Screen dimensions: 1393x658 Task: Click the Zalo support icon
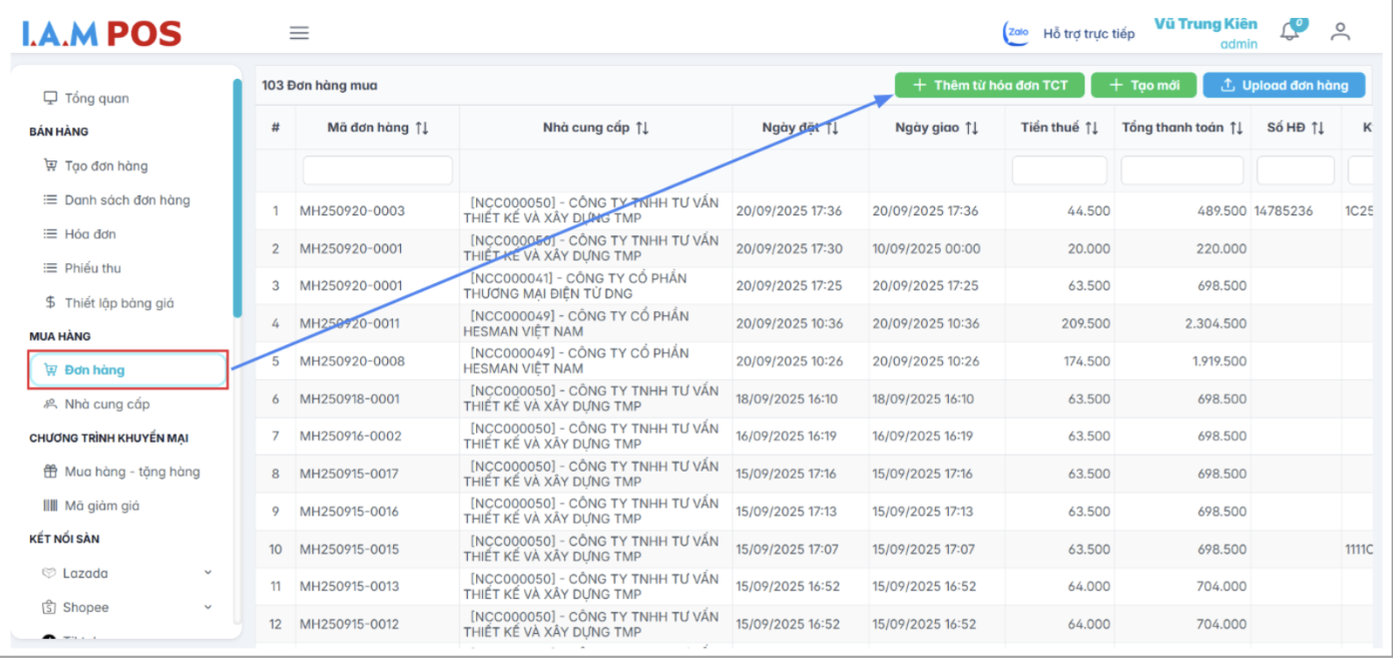pyautogui.click(x=1016, y=33)
